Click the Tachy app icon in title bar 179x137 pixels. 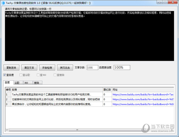(3, 3)
